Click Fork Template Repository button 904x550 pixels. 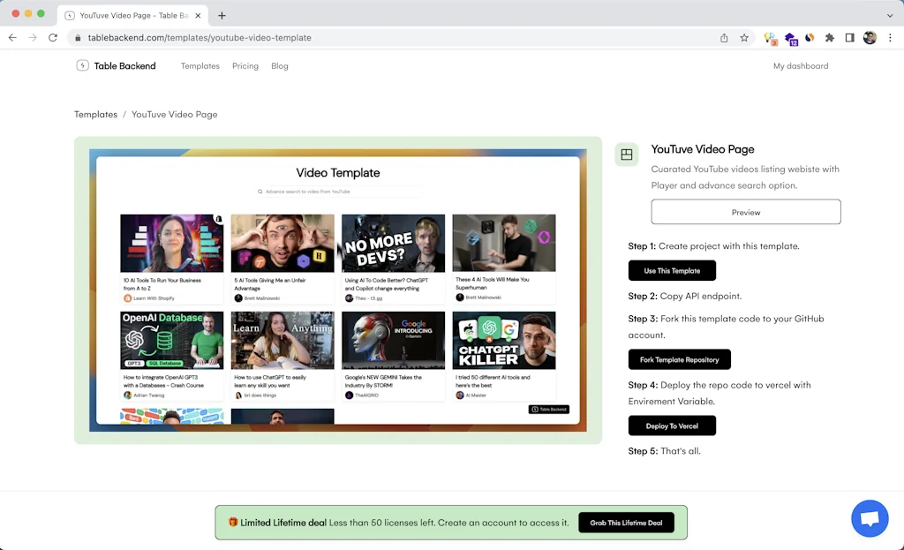click(x=679, y=359)
